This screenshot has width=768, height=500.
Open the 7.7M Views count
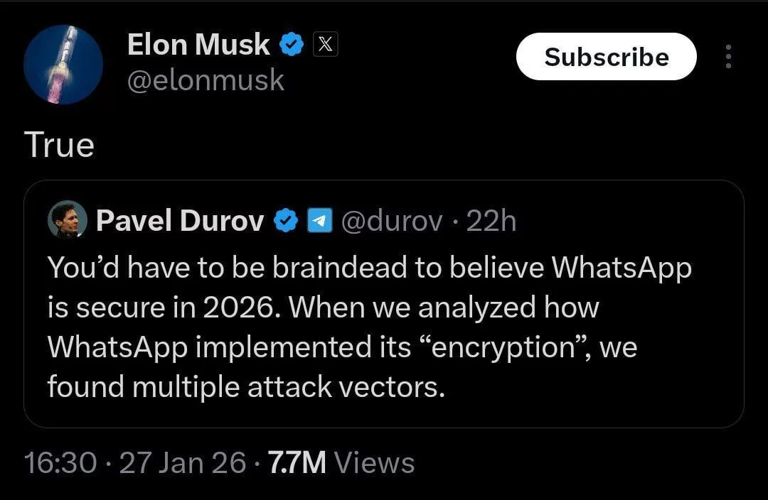click(338, 463)
